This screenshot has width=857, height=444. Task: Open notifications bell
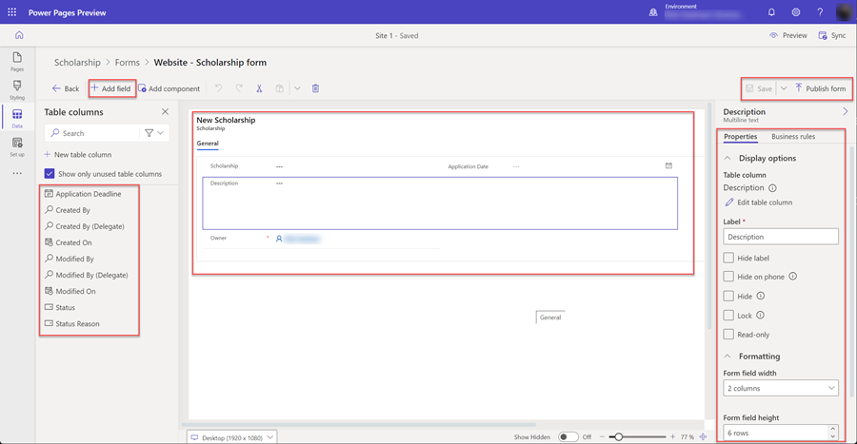pos(771,12)
